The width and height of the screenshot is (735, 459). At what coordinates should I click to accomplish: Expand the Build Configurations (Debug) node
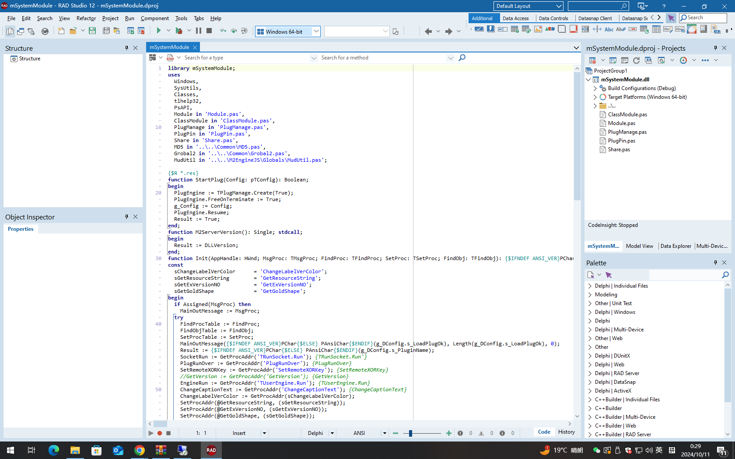coord(595,88)
